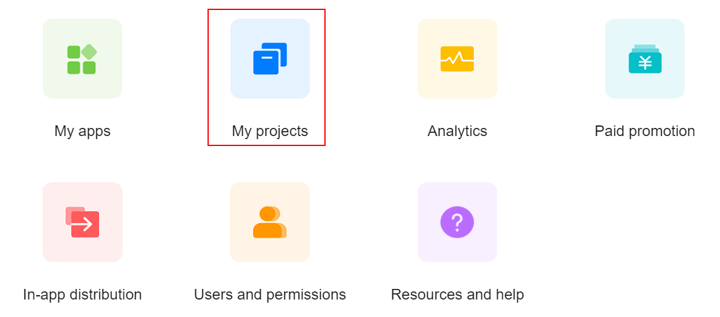Click the green My apps grid icon
The width and height of the screenshot is (720, 317).
click(82, 59)
